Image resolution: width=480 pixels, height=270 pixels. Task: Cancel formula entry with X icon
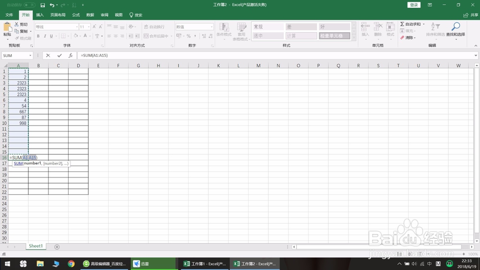pos(48,55)
